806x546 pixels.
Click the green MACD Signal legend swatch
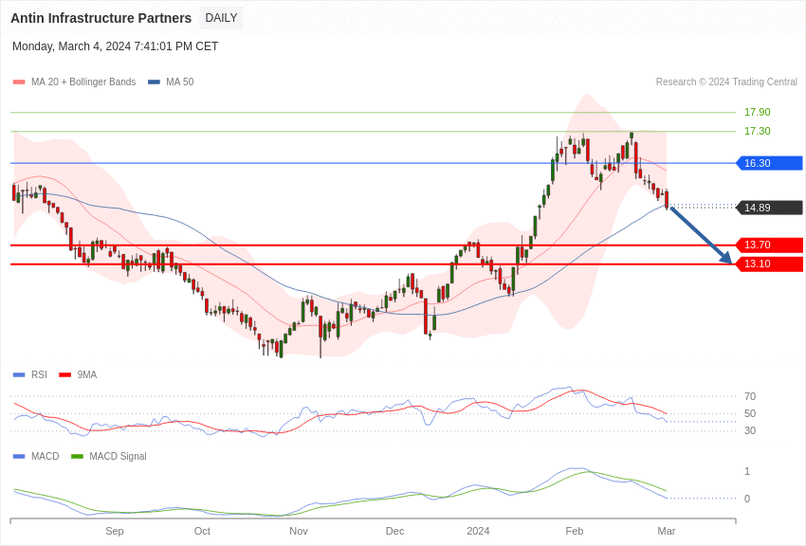pos(77,457)
